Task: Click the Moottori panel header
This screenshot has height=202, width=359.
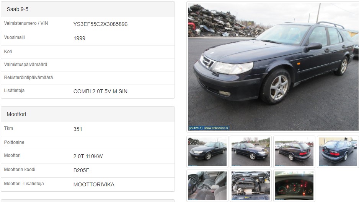Action: click(x=88, y=114)
